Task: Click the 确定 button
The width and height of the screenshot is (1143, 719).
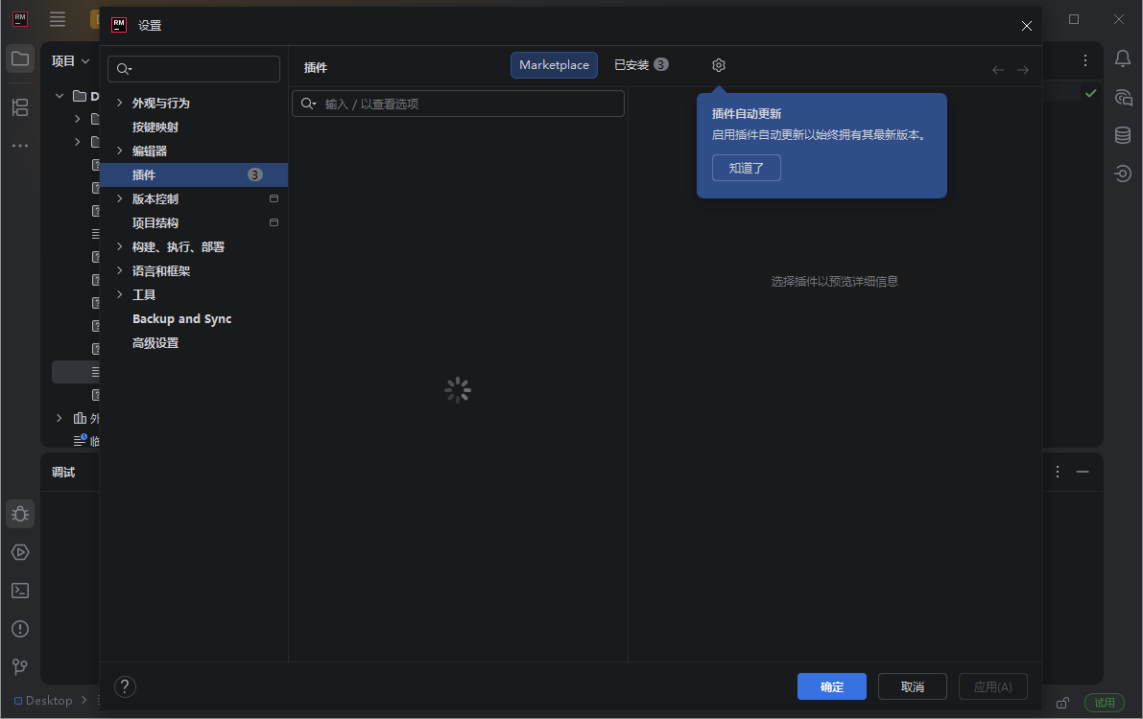Action: tap(831, 686)
